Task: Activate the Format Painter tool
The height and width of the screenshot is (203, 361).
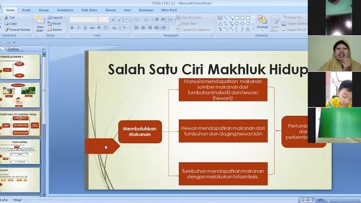Action: coord(17,30)
